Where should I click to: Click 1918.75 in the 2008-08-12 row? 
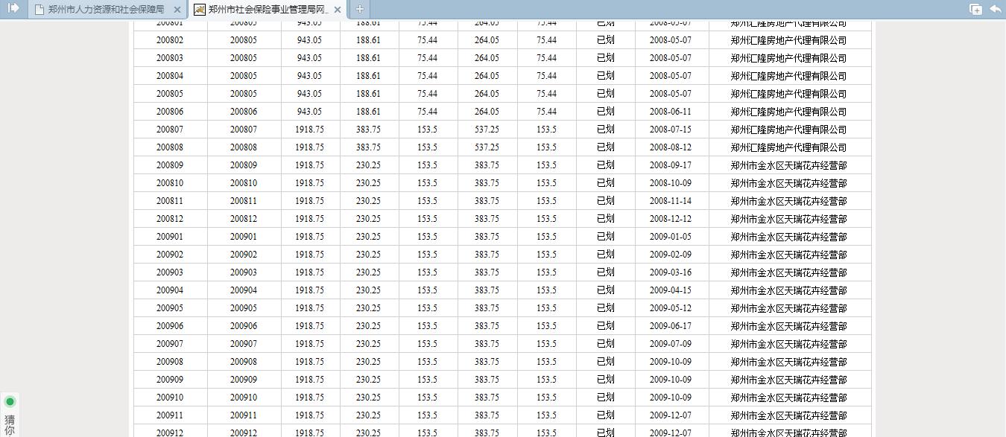[x=309, y=147]
